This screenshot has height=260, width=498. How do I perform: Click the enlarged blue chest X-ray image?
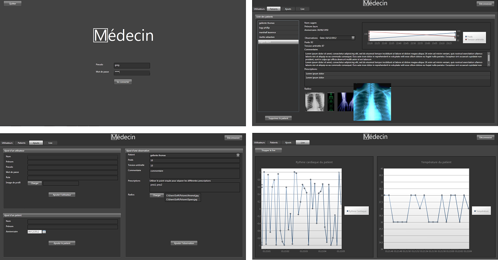click(372, 102)
